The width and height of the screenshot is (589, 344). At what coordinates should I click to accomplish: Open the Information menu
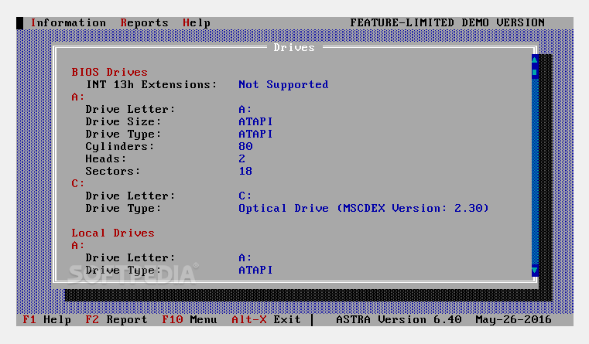point(68,23)
